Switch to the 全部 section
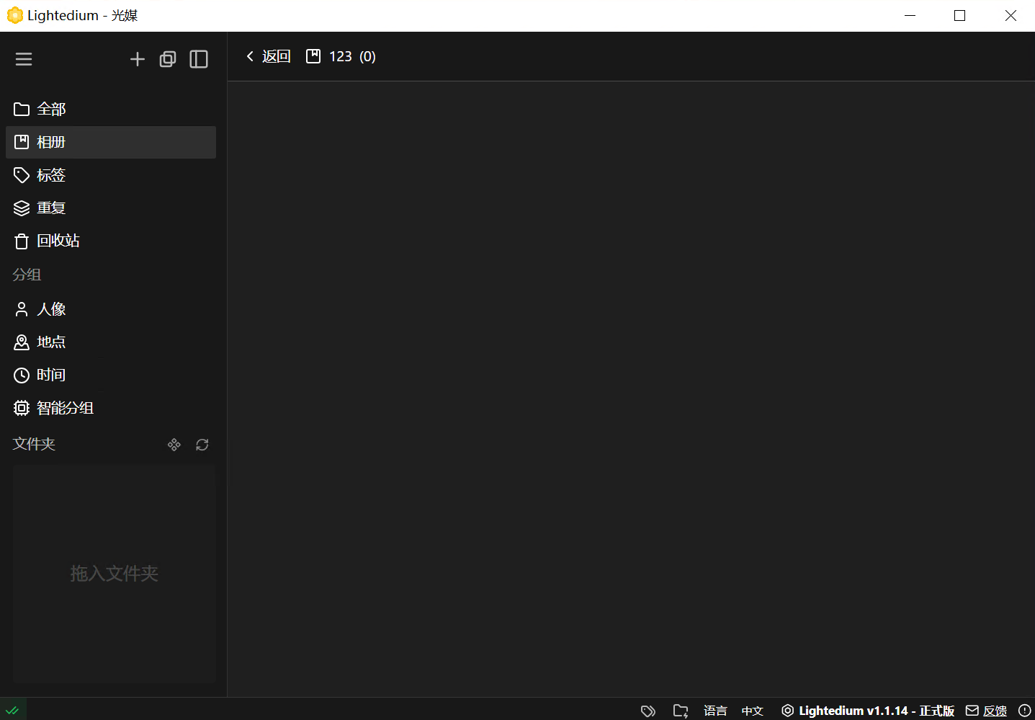Image resolution: width=1035 pixels, height=720 pixels. [51, 109]
